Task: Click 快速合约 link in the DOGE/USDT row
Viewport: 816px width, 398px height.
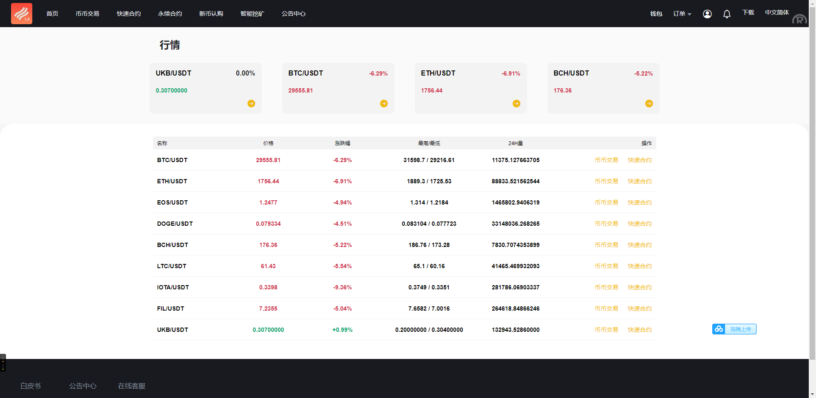Action: [640, 224]
